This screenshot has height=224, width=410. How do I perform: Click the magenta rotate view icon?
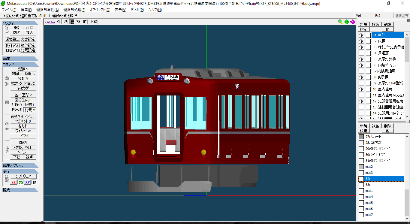point(353,22)
